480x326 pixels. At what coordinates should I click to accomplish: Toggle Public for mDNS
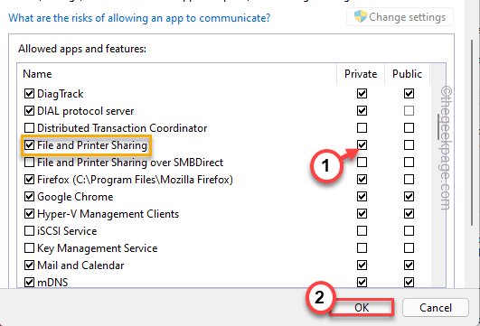click(x=409, y=282)
